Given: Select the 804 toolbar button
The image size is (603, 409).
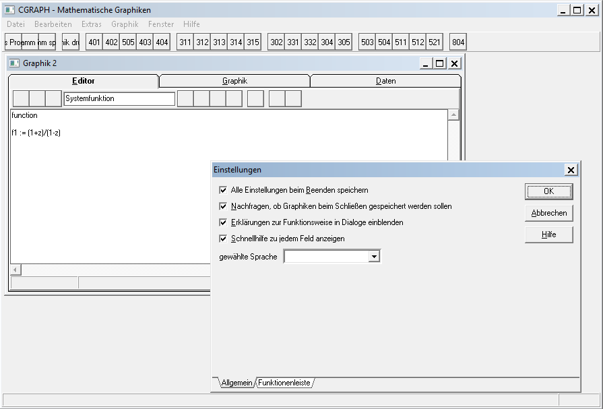Looking at the screenshot, I should [x=458, y=42].
